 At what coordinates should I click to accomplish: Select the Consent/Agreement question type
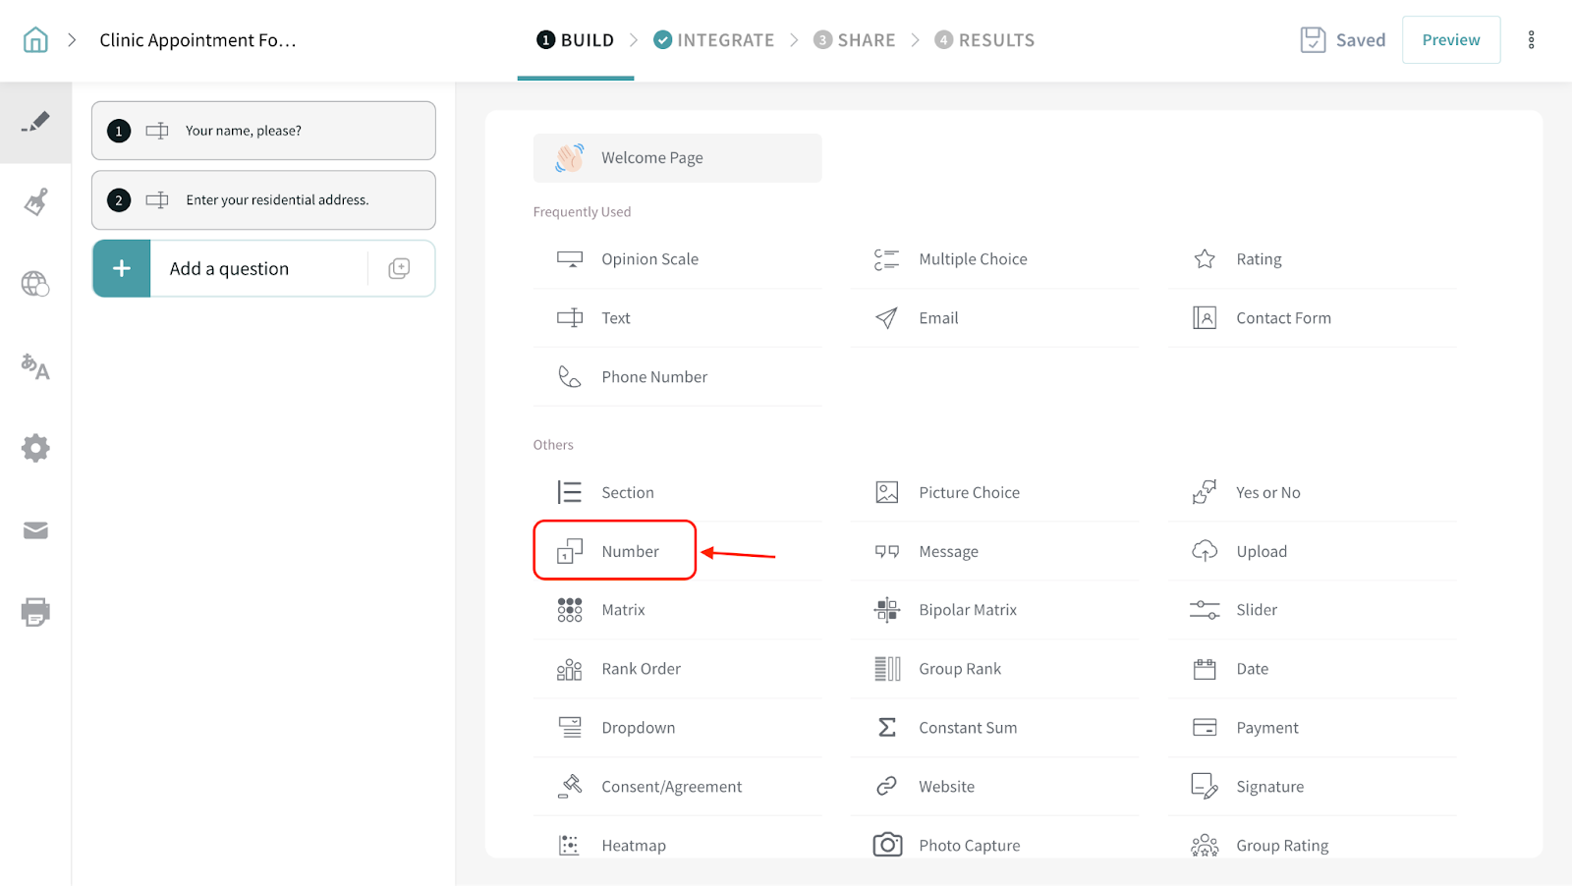coord(671,787)
